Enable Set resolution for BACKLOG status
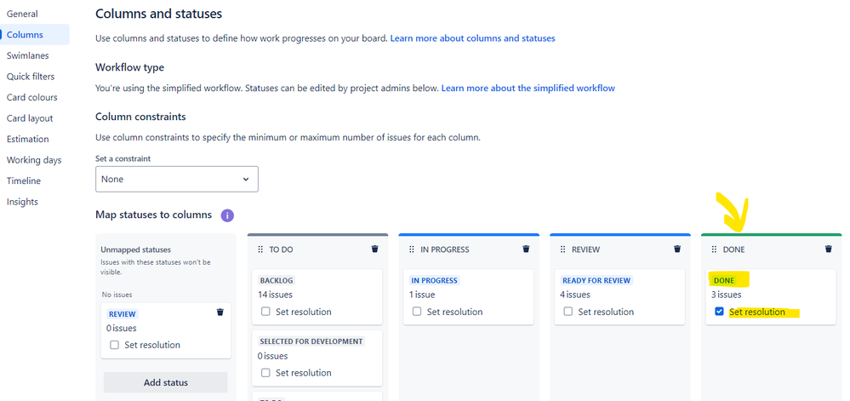 [265, 312]
